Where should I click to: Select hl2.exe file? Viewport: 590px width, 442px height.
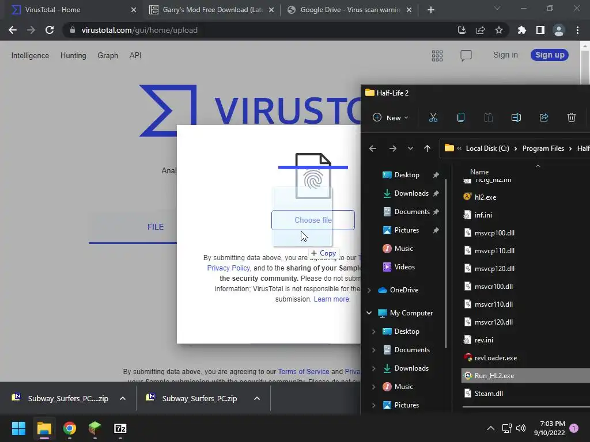(485, 197)
